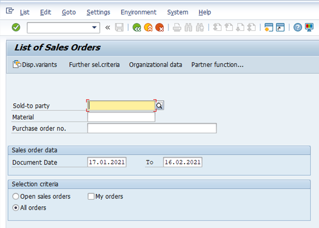This screenshot has width=319, height=228.
Task: Open the Environment menu
Action: (138, 12)
